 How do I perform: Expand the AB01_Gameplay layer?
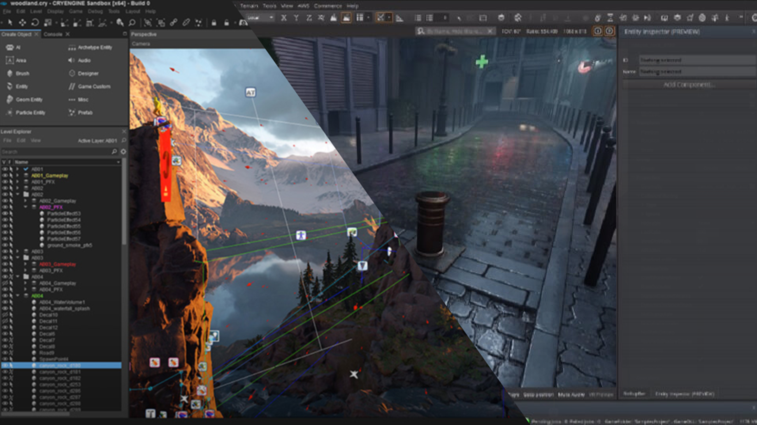tap(17, 175)
